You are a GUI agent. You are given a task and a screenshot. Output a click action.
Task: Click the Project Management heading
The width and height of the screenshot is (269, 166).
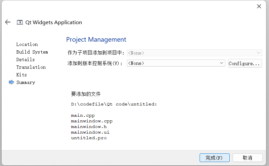click(x=96, y=39)
